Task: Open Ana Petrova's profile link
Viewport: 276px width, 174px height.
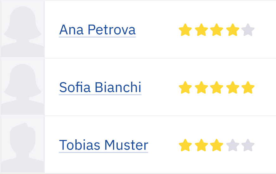Action: (97, 30)
